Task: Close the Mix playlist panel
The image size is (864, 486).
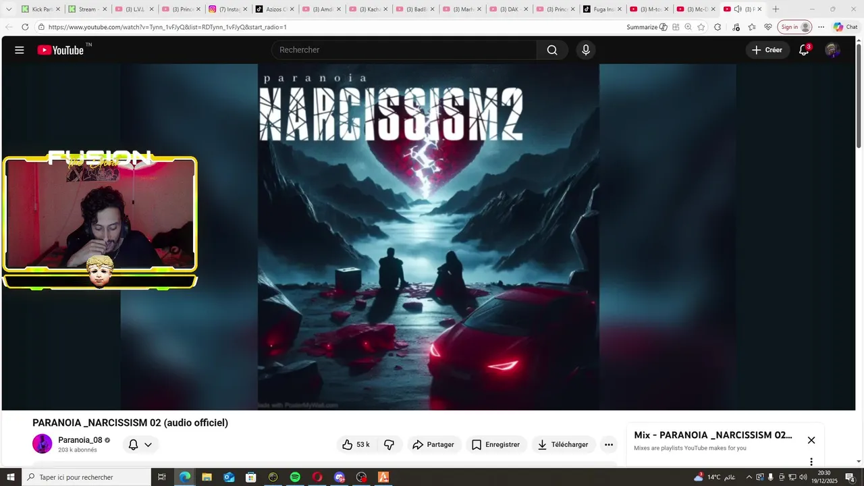Action: click(x=811, y=440)
